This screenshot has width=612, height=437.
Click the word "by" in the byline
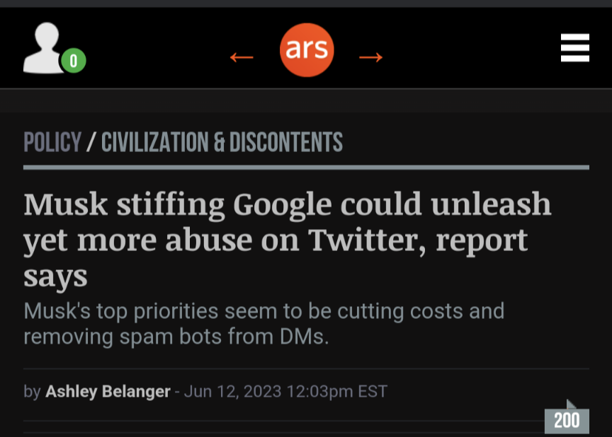coord(32,391)
